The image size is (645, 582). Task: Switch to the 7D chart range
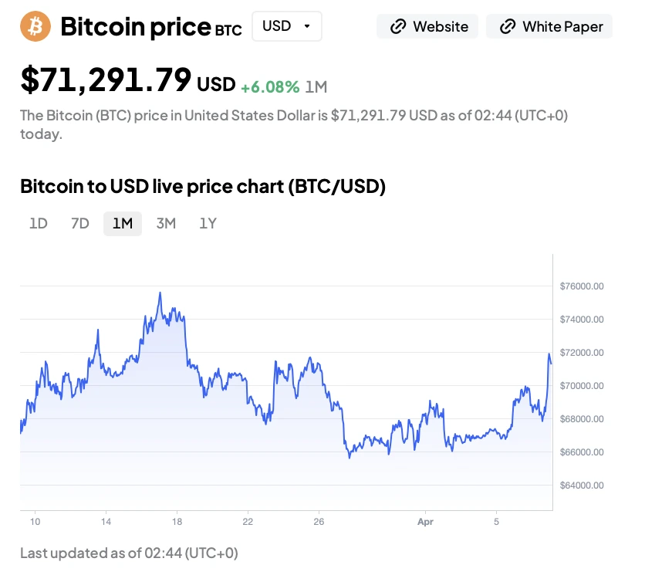tap(80, 224)
